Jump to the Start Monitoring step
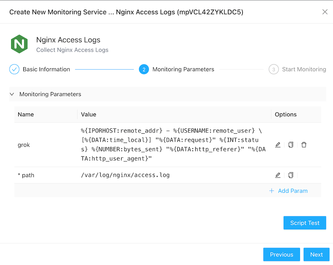The image size is (333, 265). 273,70
